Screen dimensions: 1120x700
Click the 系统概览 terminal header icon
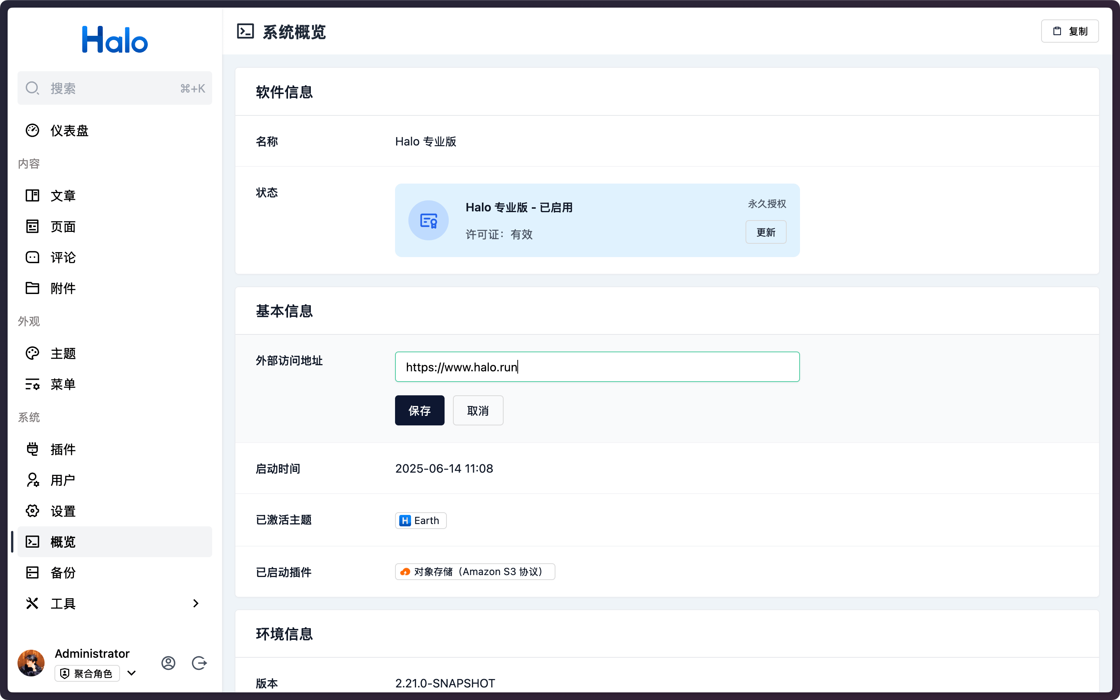point(245,32)
